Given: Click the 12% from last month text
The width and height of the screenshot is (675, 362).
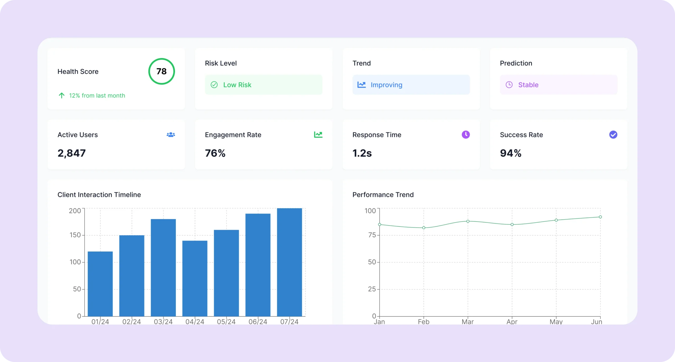Looking at the screenshot, I should 97,96.
